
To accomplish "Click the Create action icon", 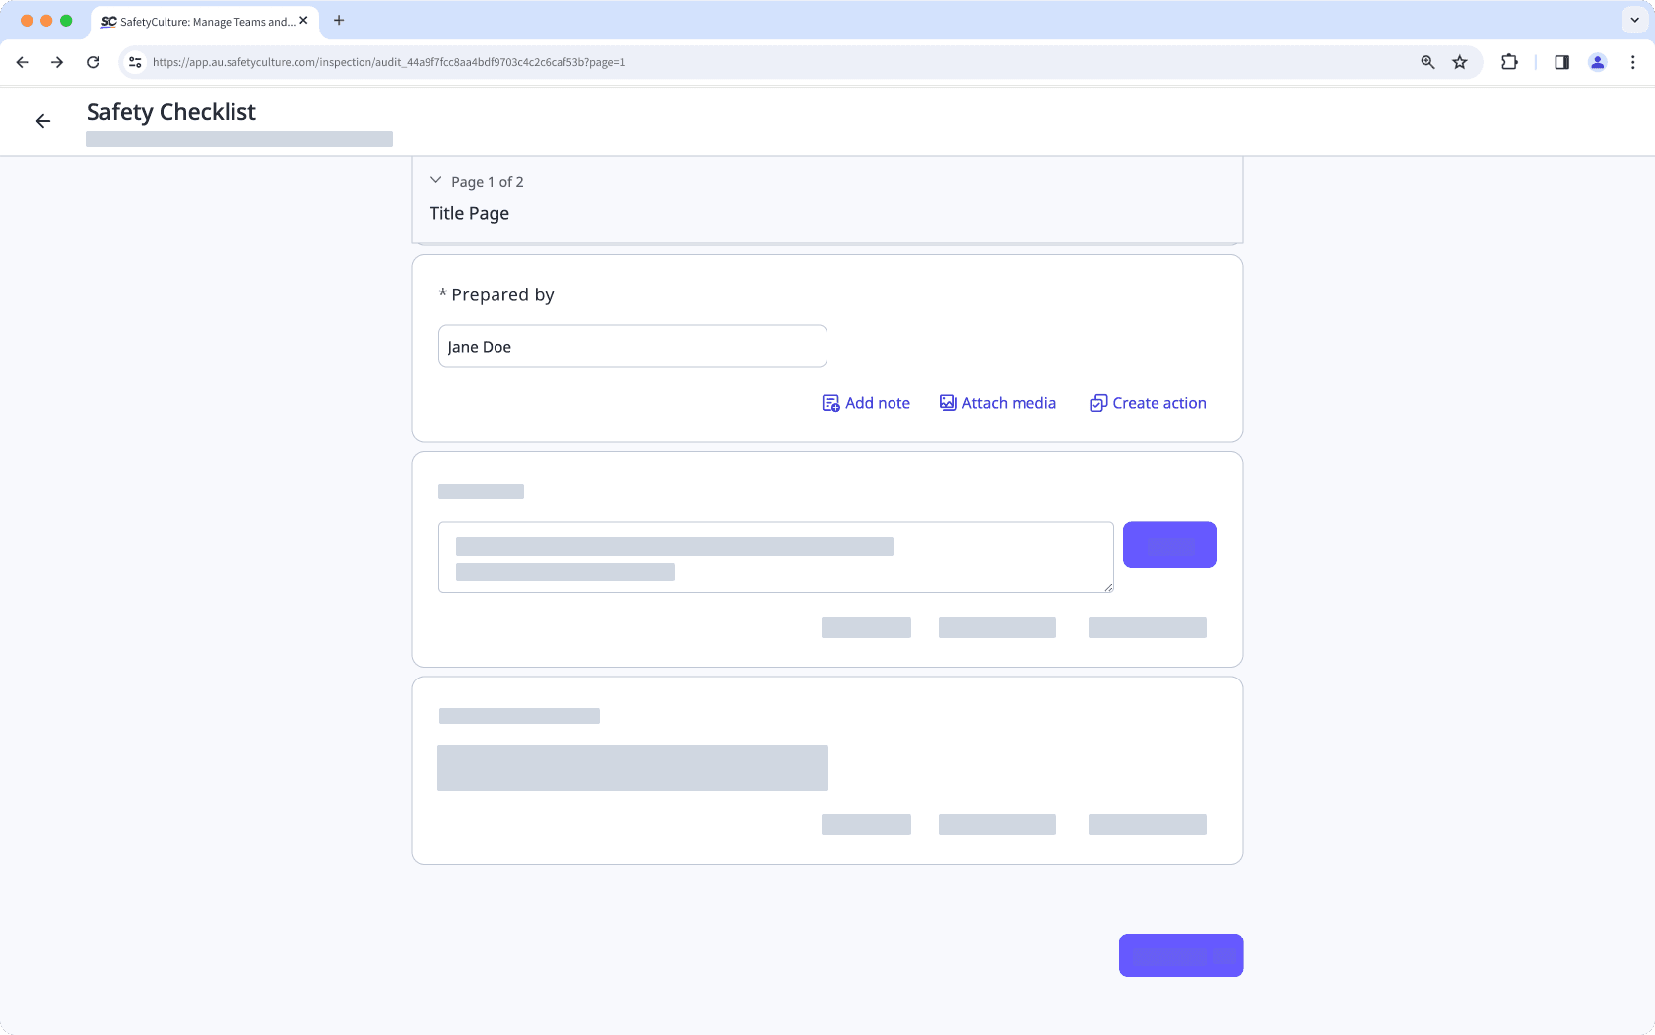I will click(1097, 403).
